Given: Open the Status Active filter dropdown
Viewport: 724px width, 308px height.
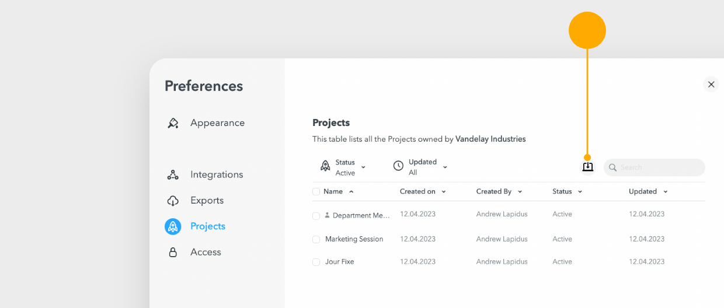Looking at the screenshot, I should (x=343, y=167).
